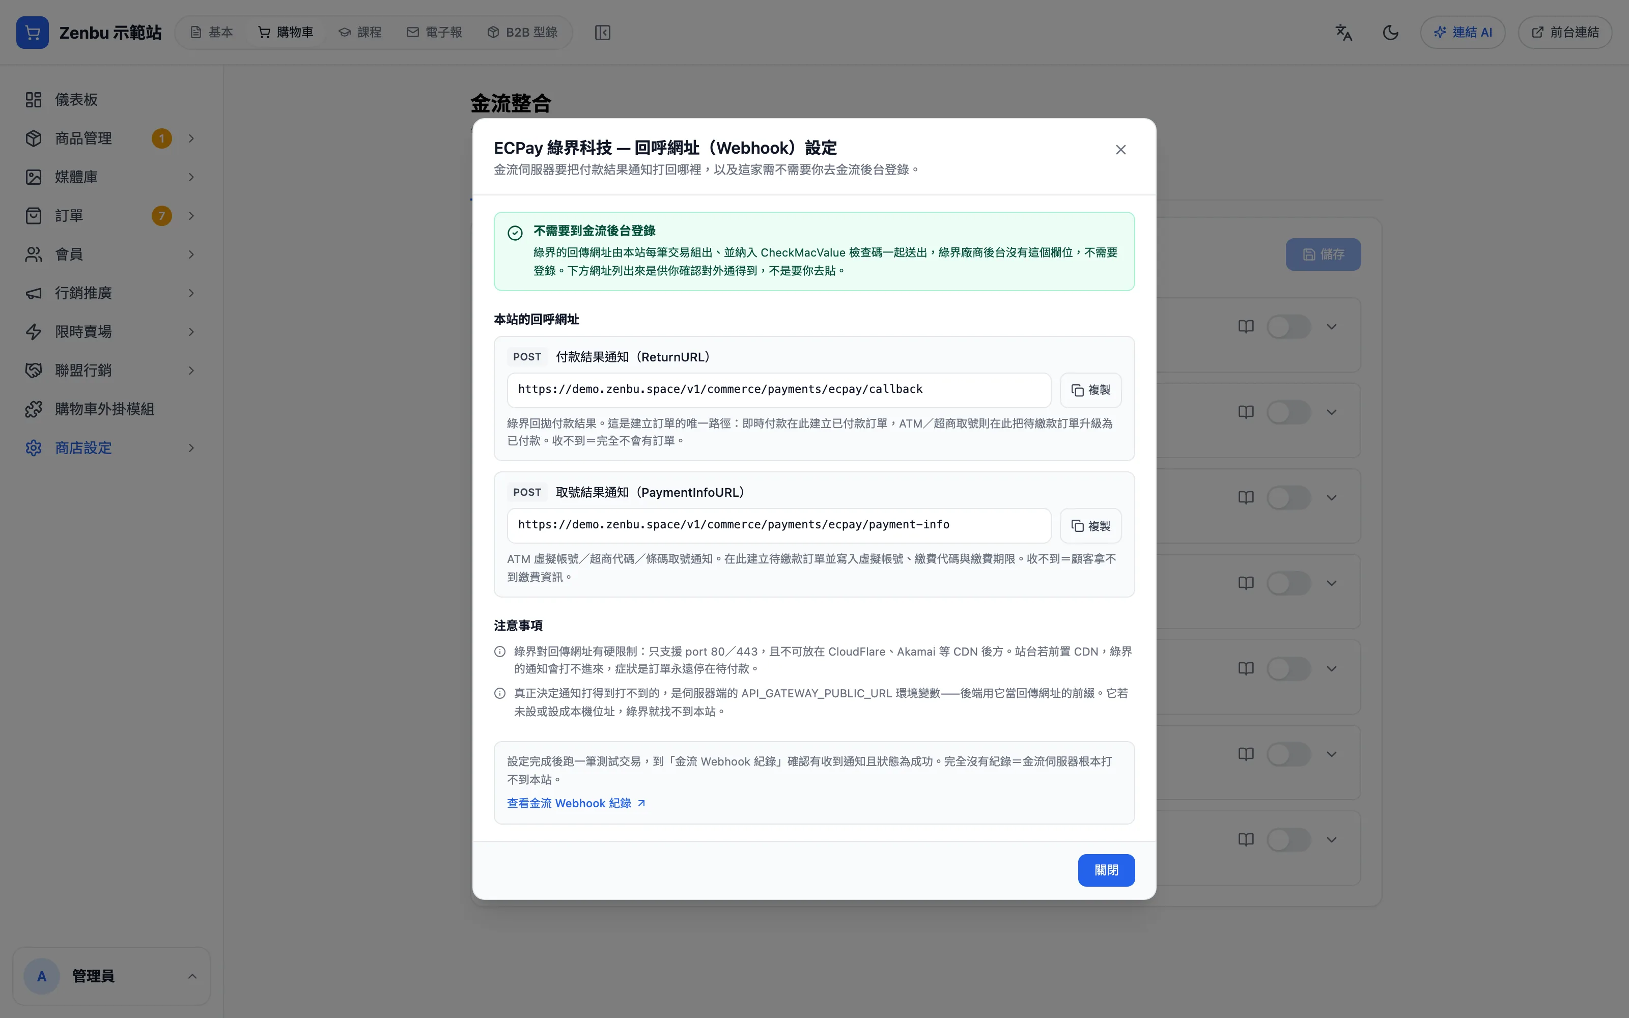
Task: Open 購物車外掛模組 plugin modules
Action: click(x=111, y=409)
